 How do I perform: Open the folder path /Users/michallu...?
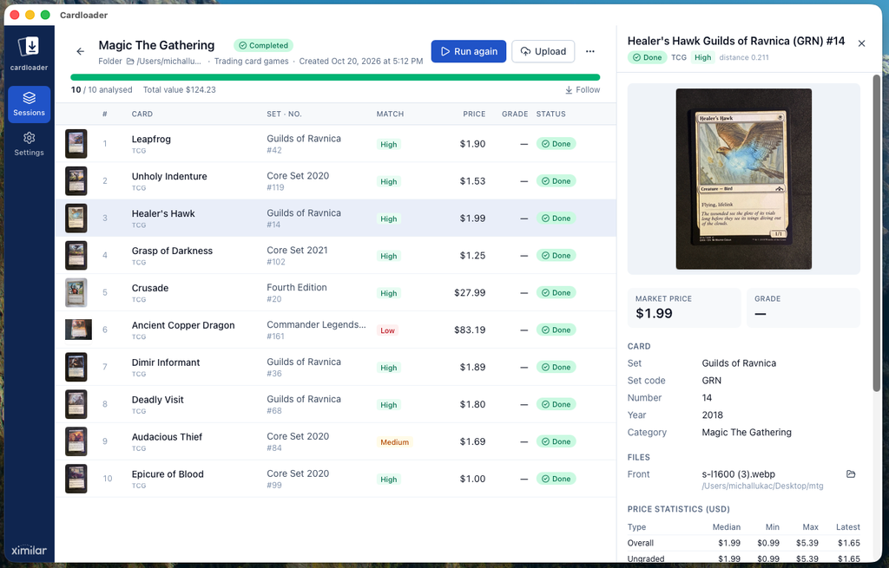tap(163, 62)
